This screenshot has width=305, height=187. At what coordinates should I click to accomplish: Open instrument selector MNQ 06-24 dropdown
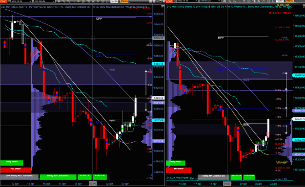(x=187, y=1)
